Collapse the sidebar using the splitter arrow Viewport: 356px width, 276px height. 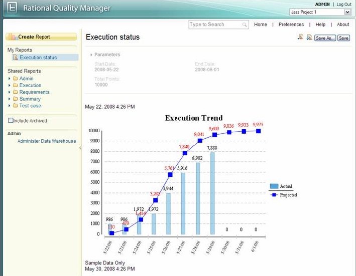pos(80,148)
